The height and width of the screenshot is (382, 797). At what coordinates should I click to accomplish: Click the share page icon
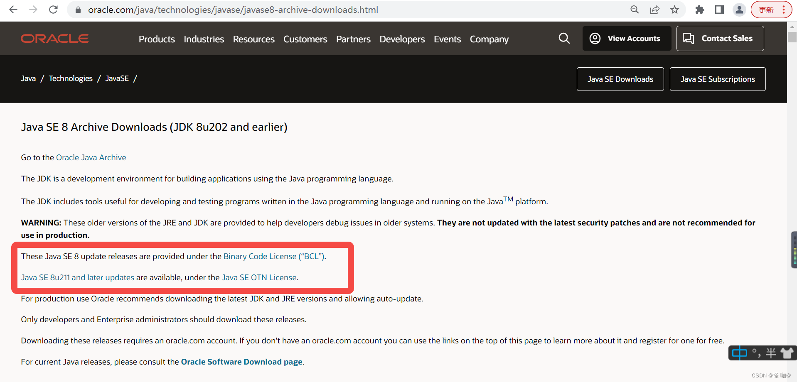click(x=654, y=10)
